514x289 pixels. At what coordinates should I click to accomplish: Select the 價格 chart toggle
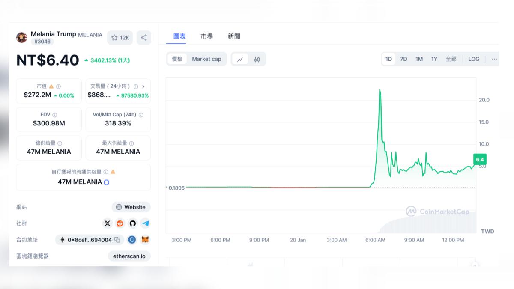point(177,59)
